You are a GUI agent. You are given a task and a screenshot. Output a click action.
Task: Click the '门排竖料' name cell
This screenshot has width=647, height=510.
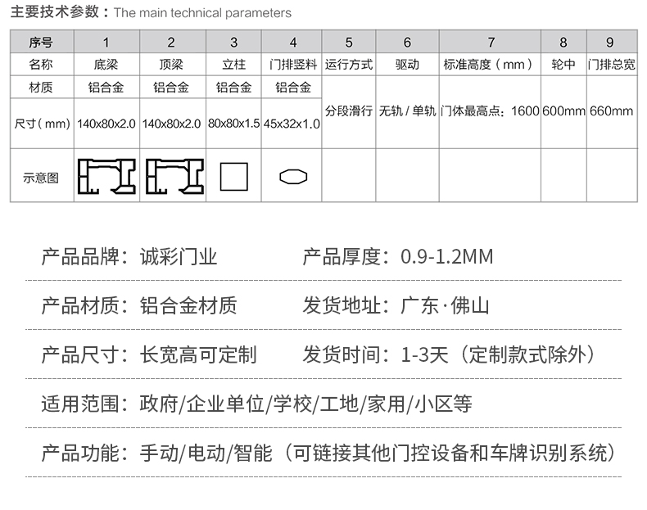[x=293, y=65]
